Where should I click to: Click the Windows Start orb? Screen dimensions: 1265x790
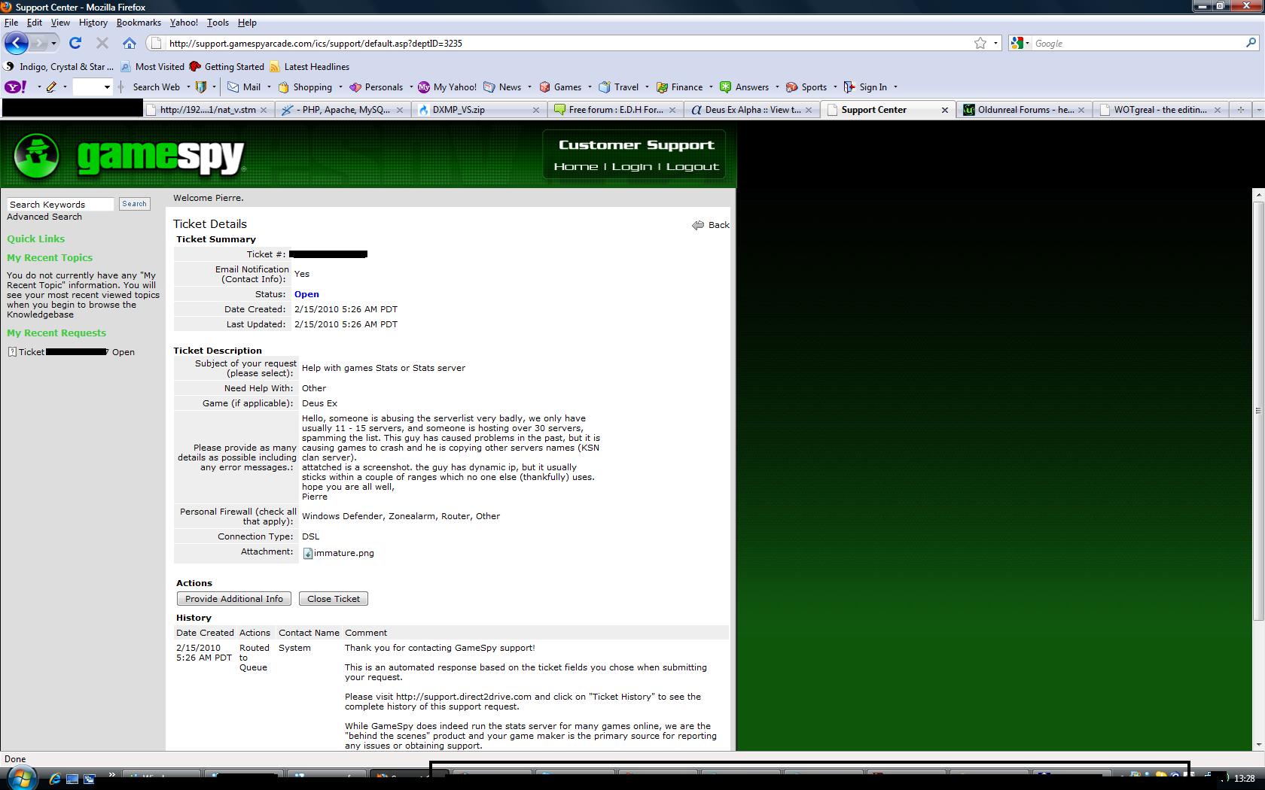tap(20, 777)
